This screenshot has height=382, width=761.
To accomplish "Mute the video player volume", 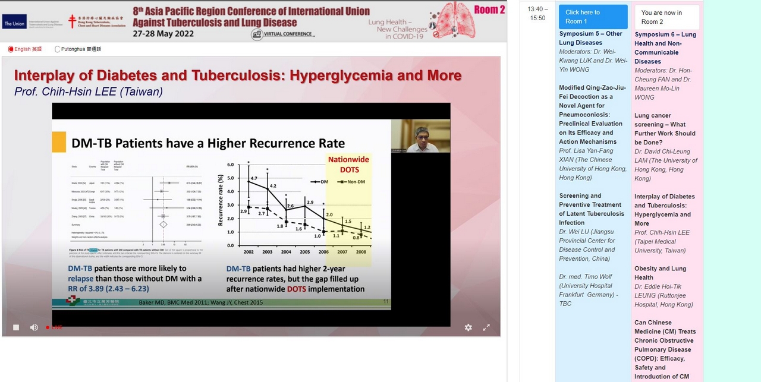I will click(34, 327).
